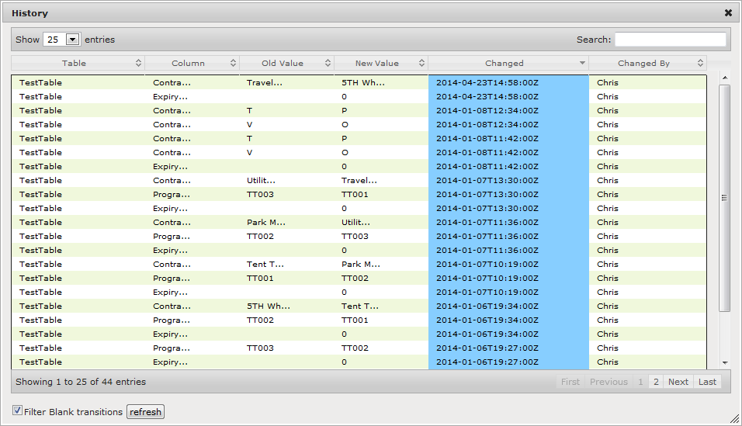742x426 pixels.
Task: Click the dialog resize grip corner
Action: [x=734, y=418]
